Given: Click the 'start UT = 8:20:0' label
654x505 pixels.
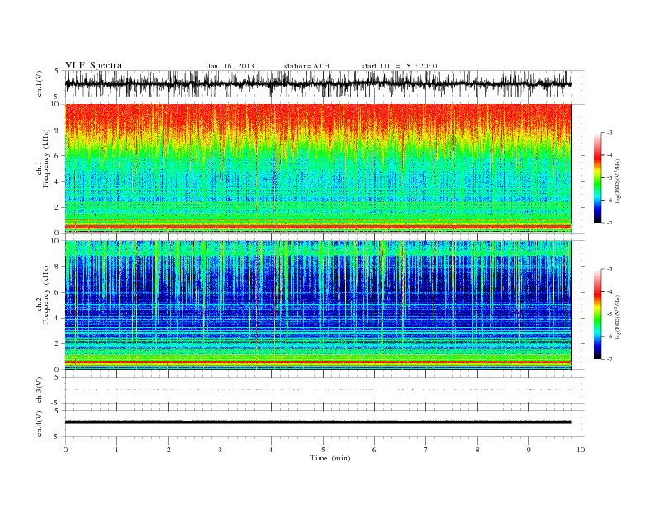Looking at the screenshot, I should coord(399,66).
